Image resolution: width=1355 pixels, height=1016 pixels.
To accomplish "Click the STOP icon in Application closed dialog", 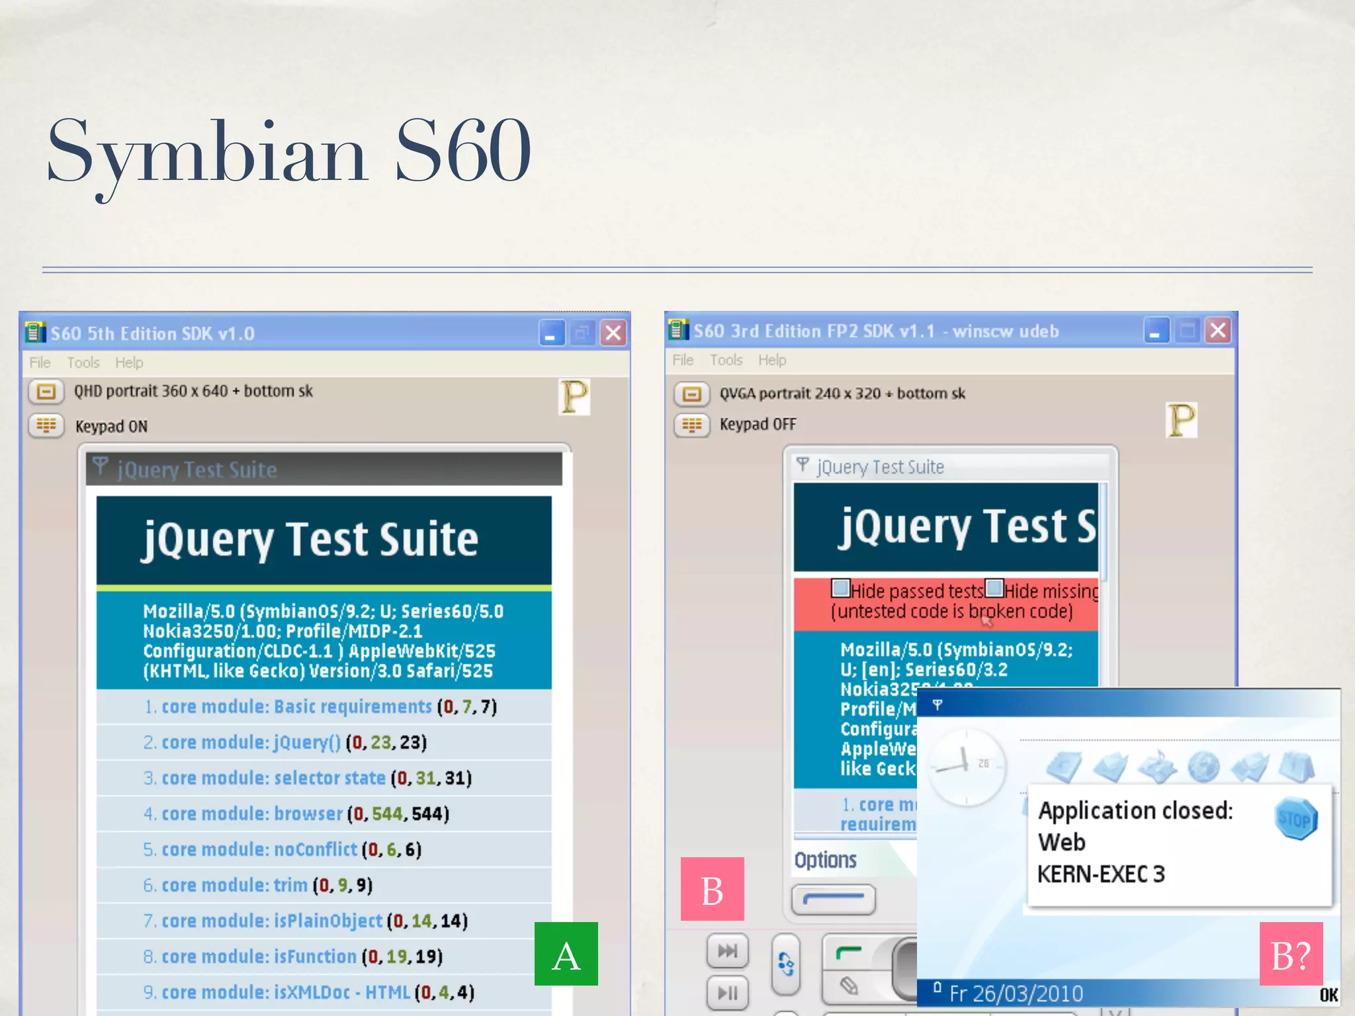I will (x=1295, y=820).
